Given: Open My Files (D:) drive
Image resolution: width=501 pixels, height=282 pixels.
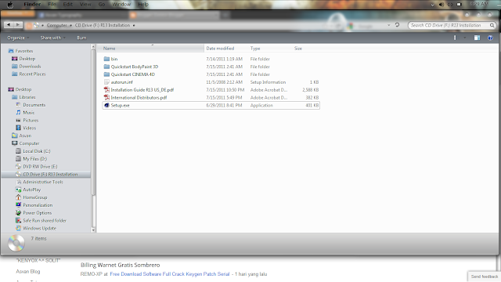Looking at the screenshot, I should pos(34,159).
